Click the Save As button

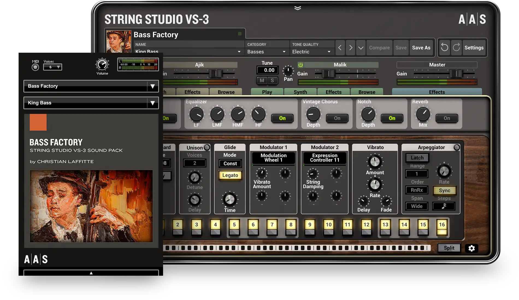point(421,48)
